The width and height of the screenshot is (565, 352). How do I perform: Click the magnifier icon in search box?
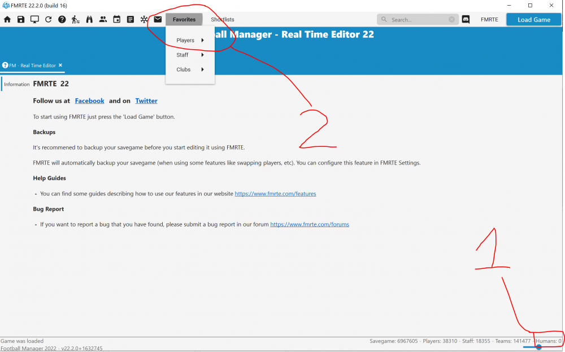(x=384, y=19)
